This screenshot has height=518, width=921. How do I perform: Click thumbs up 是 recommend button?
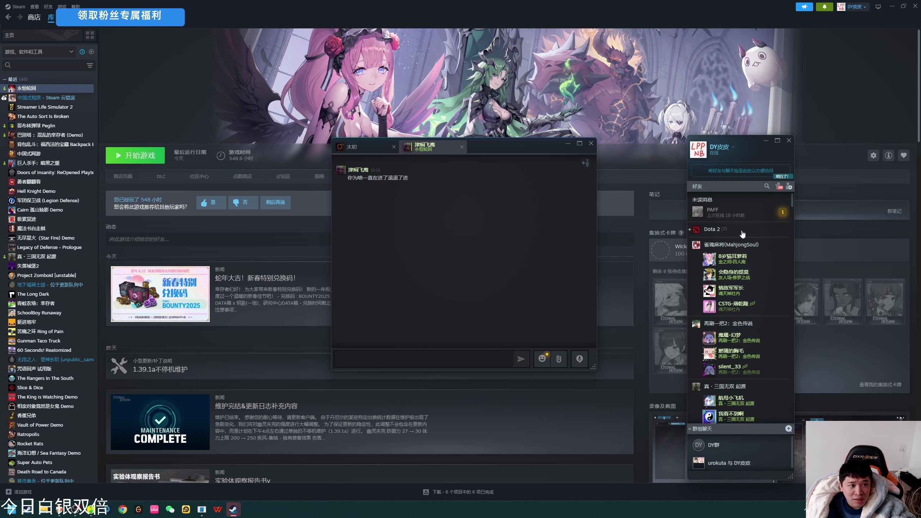click(211, 203)
